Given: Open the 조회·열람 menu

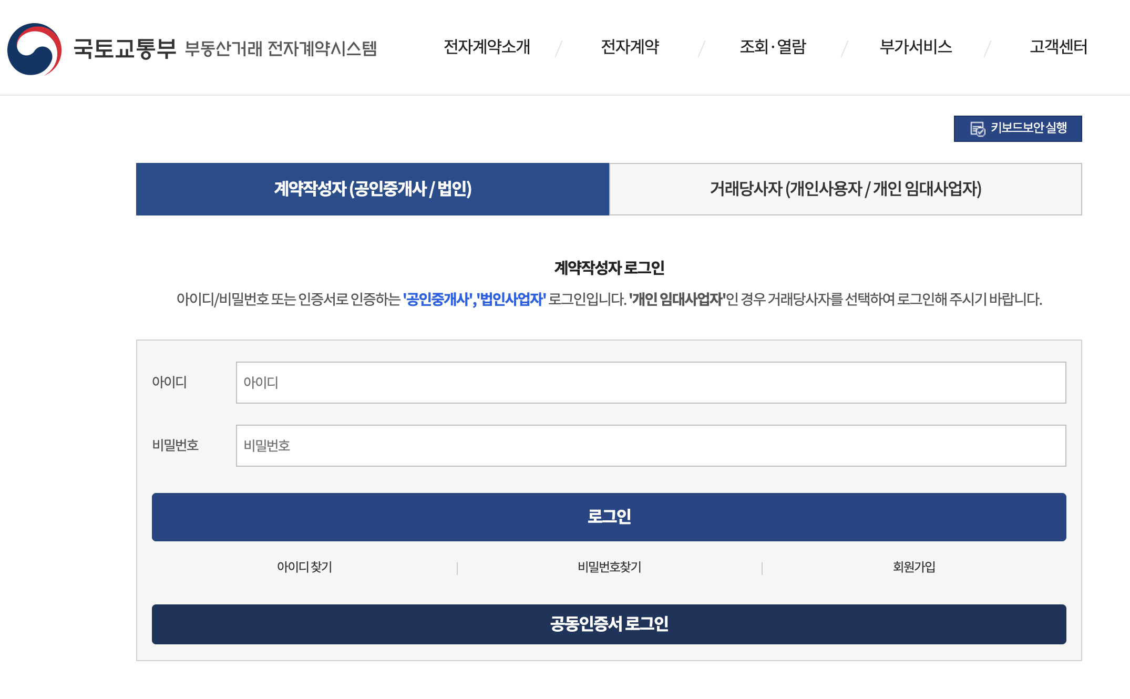Looking at the screenshot, I should pos(773,48).
